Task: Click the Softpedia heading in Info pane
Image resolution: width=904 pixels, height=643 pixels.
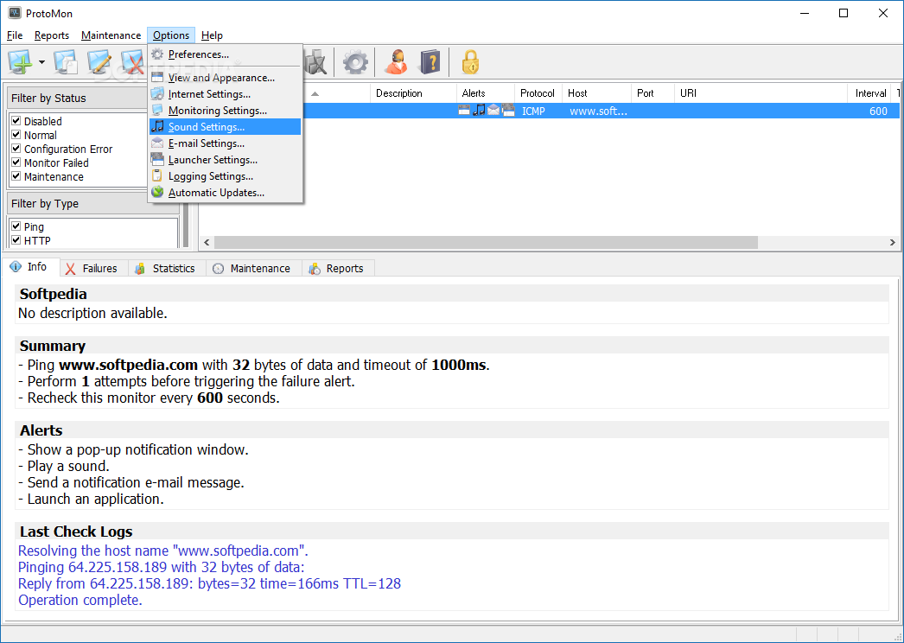Action: click(x=53, y=294)
